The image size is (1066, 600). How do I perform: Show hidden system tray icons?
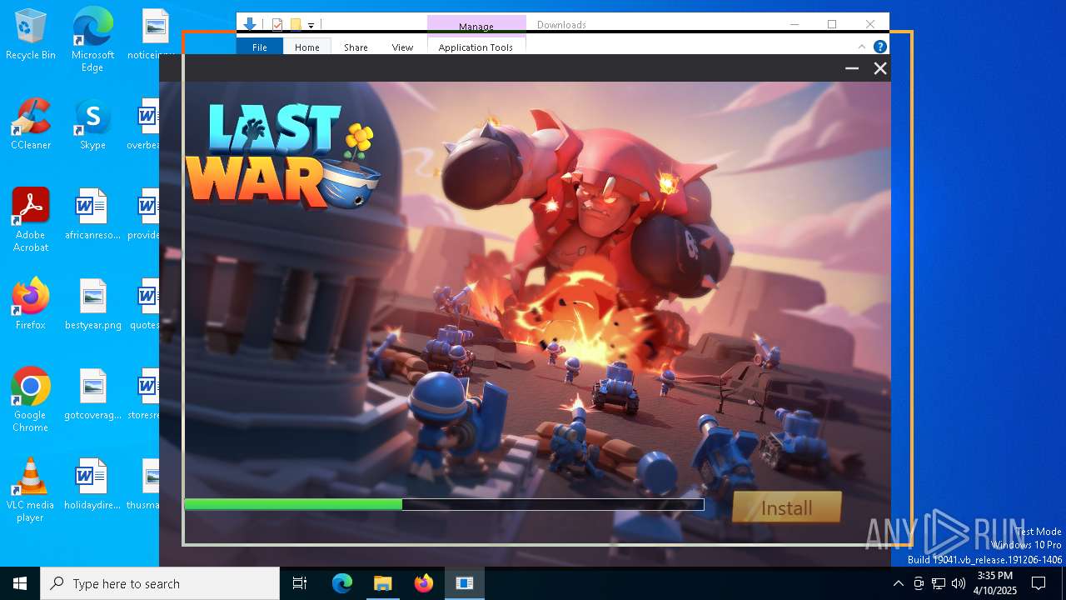[898, 583]
